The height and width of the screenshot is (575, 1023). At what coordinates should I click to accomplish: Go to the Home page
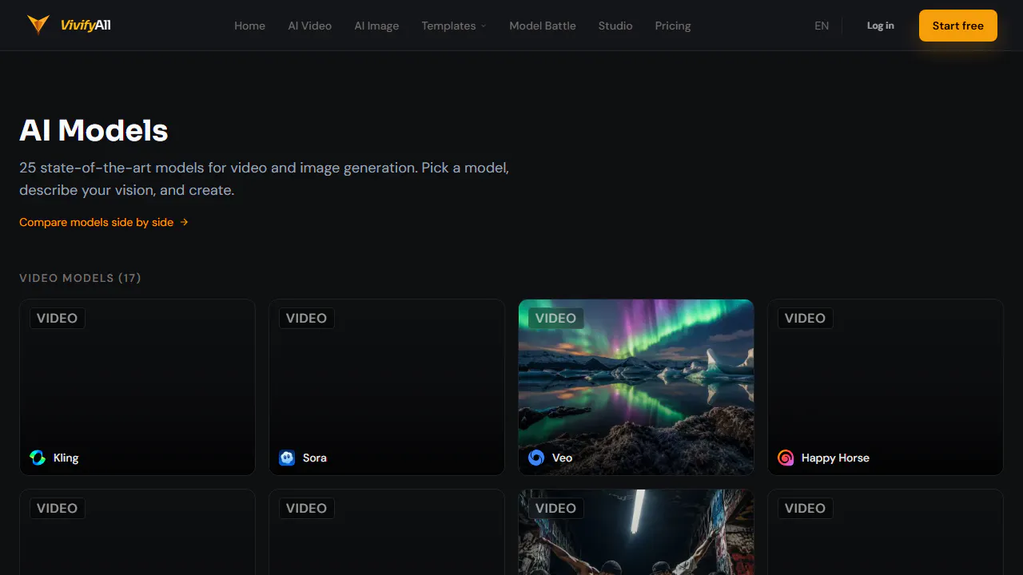[x=249, y=26]
